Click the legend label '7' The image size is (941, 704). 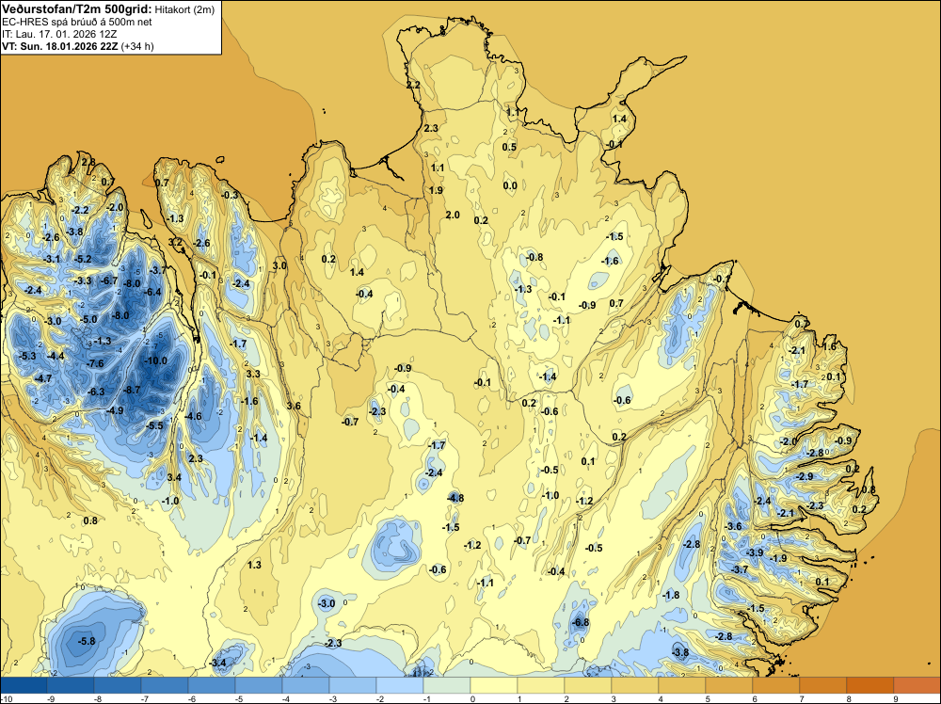point(801,698)
